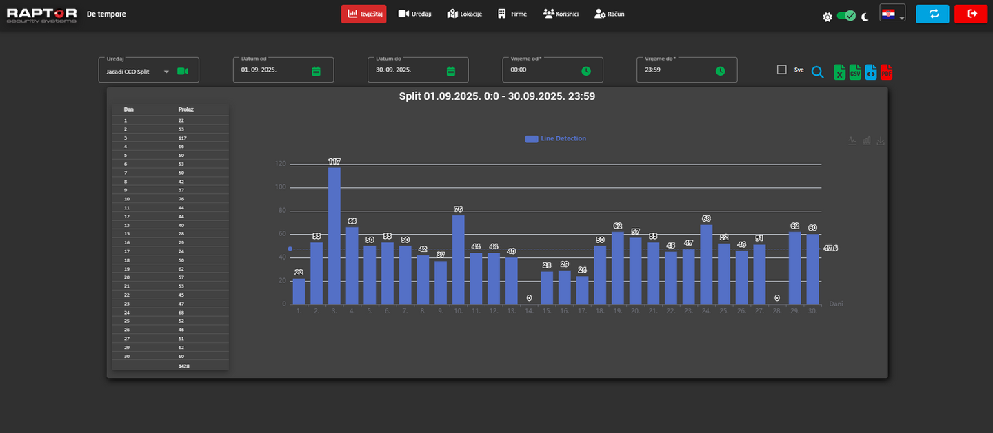Export report as CSV file
Image resolution: width=993 pixels, height=433 pixels.
(x=855, y=72)
